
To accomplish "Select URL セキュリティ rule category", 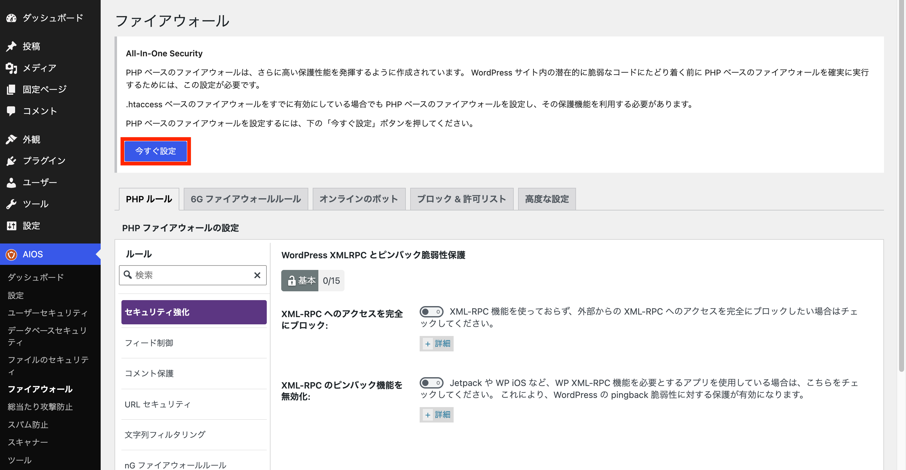I will click(194, 404).
